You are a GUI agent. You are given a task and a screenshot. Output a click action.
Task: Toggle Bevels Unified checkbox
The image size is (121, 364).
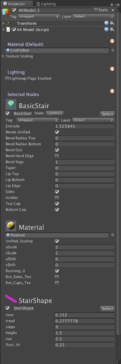57,132
